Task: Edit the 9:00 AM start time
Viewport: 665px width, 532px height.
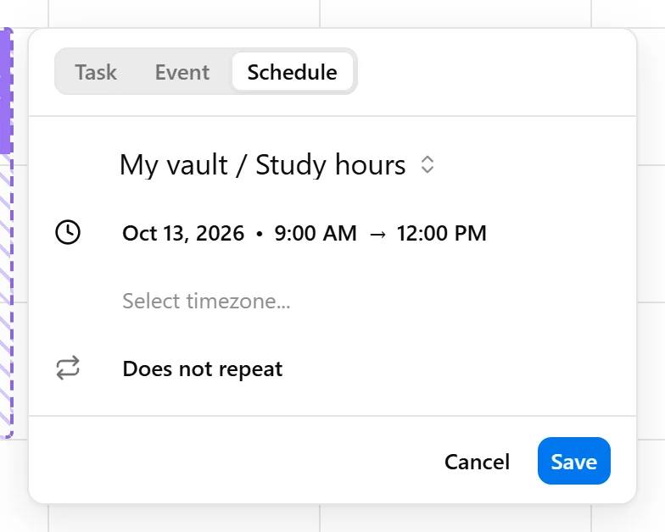Action: [x=316, y=233]
